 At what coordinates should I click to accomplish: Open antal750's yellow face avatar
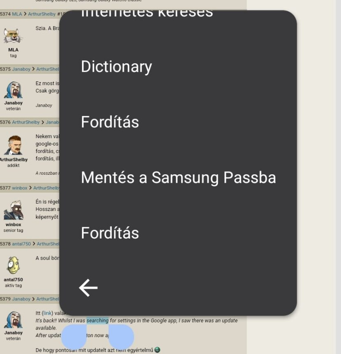(x=13, y=265)
